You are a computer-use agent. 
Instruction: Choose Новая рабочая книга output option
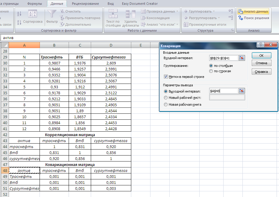tap(166, 104)
